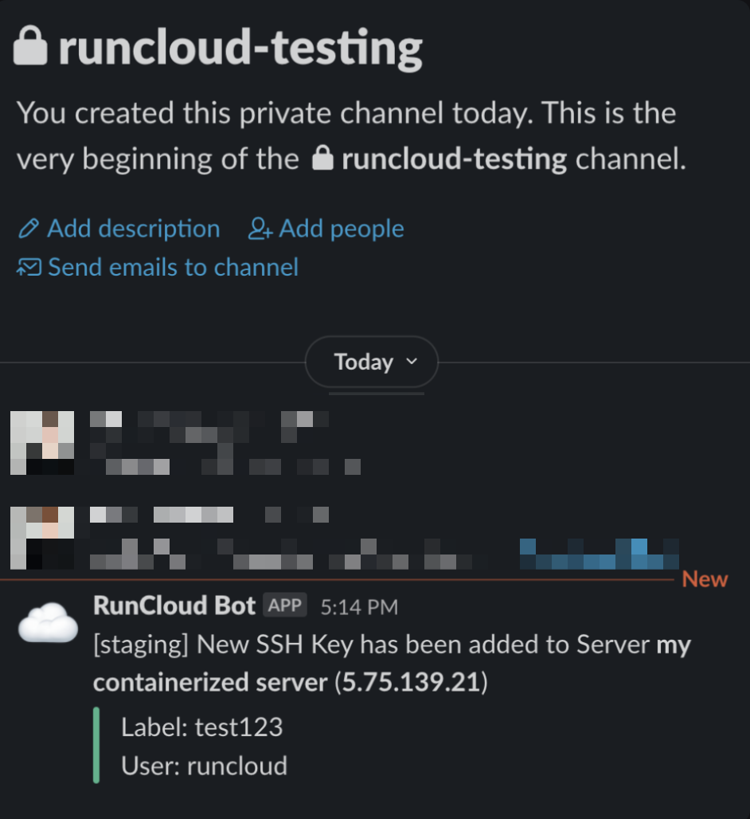Click the 5:14 PM message timestamp
This screenshot has height=819, width=750.
tap(359, 607)
